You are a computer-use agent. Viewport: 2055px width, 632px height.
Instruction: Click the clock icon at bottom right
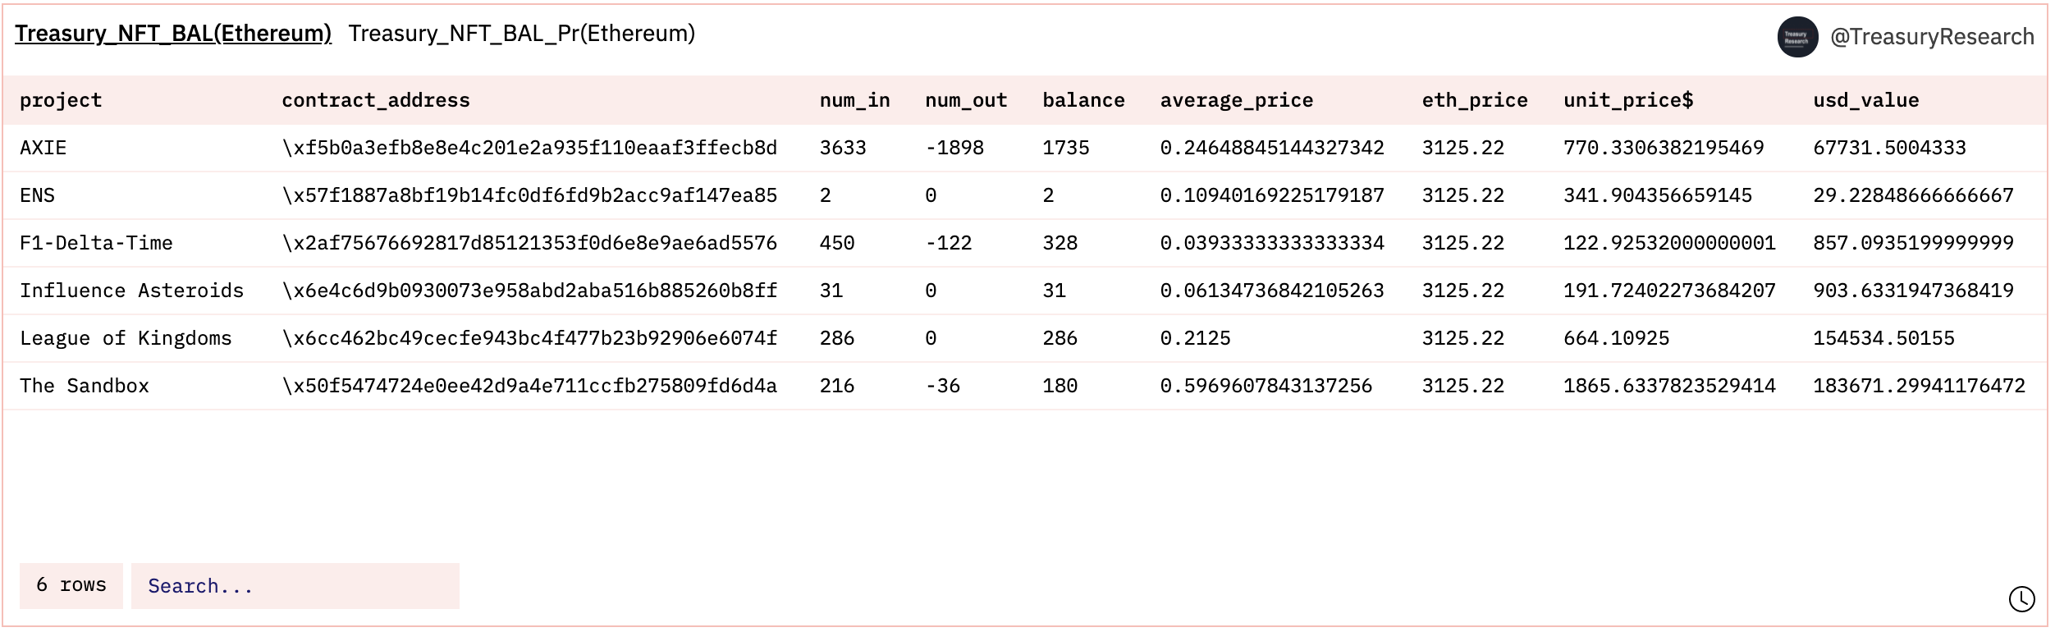pos(2022,599)
